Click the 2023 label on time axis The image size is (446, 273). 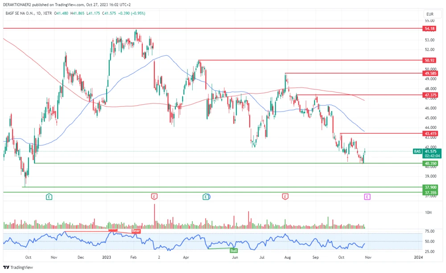click(x=107, y=257)
